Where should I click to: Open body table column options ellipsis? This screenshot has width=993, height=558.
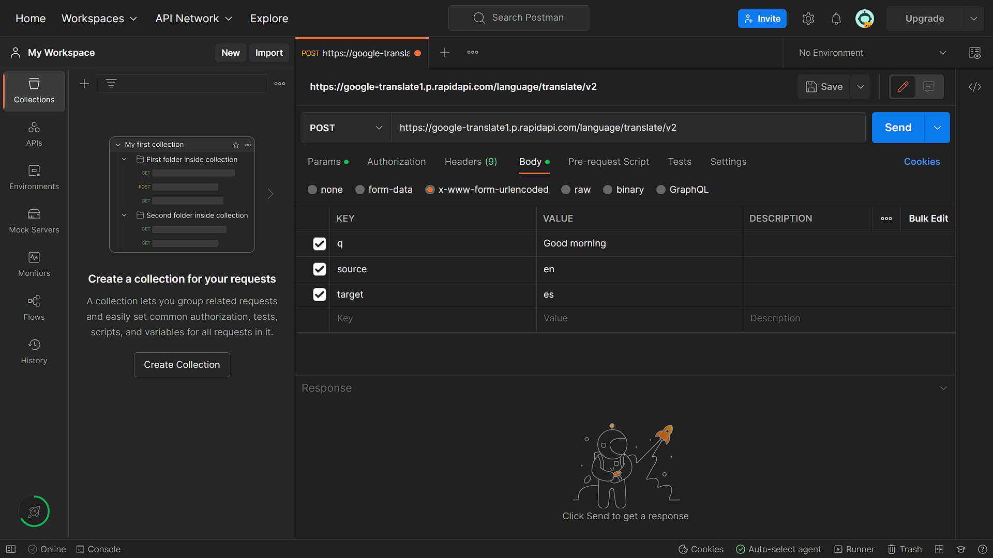pos(886,219)
